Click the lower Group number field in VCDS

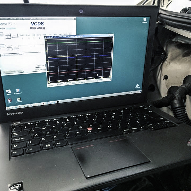click(3, 47)
